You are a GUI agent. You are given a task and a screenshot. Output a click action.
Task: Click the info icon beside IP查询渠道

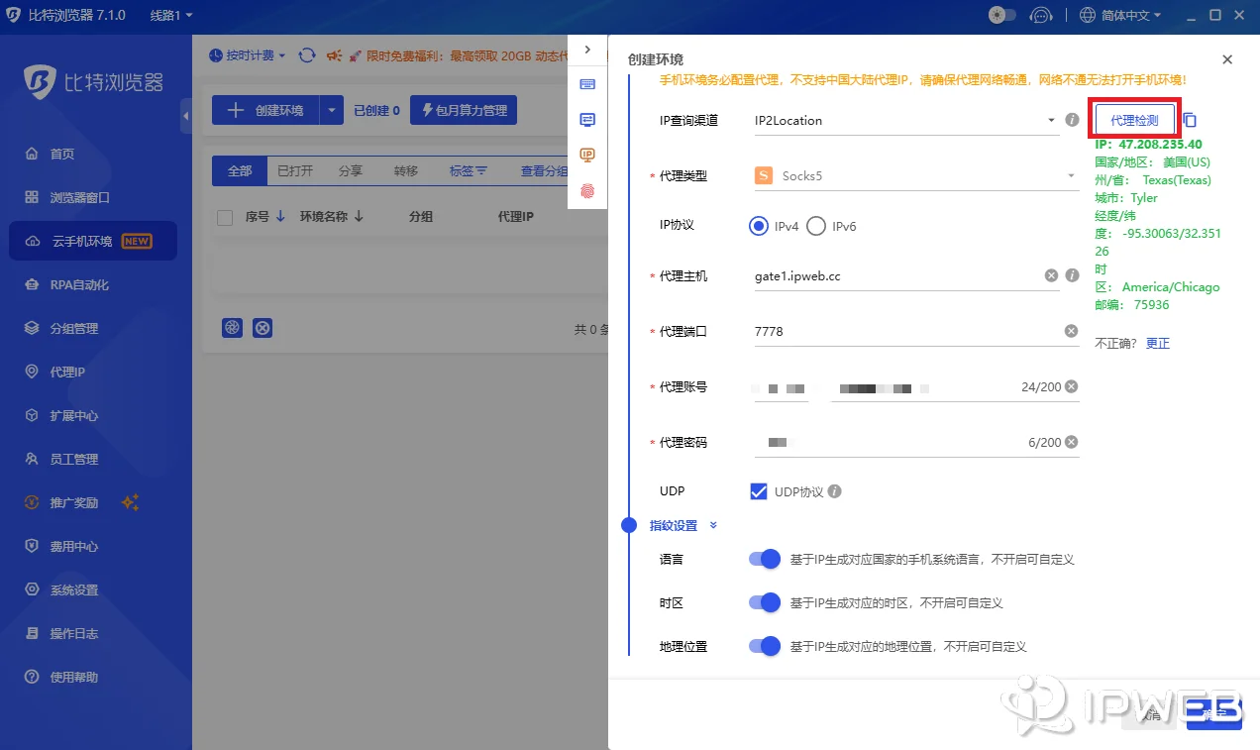(1072, 120)
